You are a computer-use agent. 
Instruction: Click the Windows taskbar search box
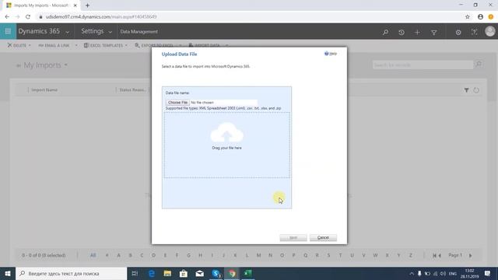pos(71,273)
